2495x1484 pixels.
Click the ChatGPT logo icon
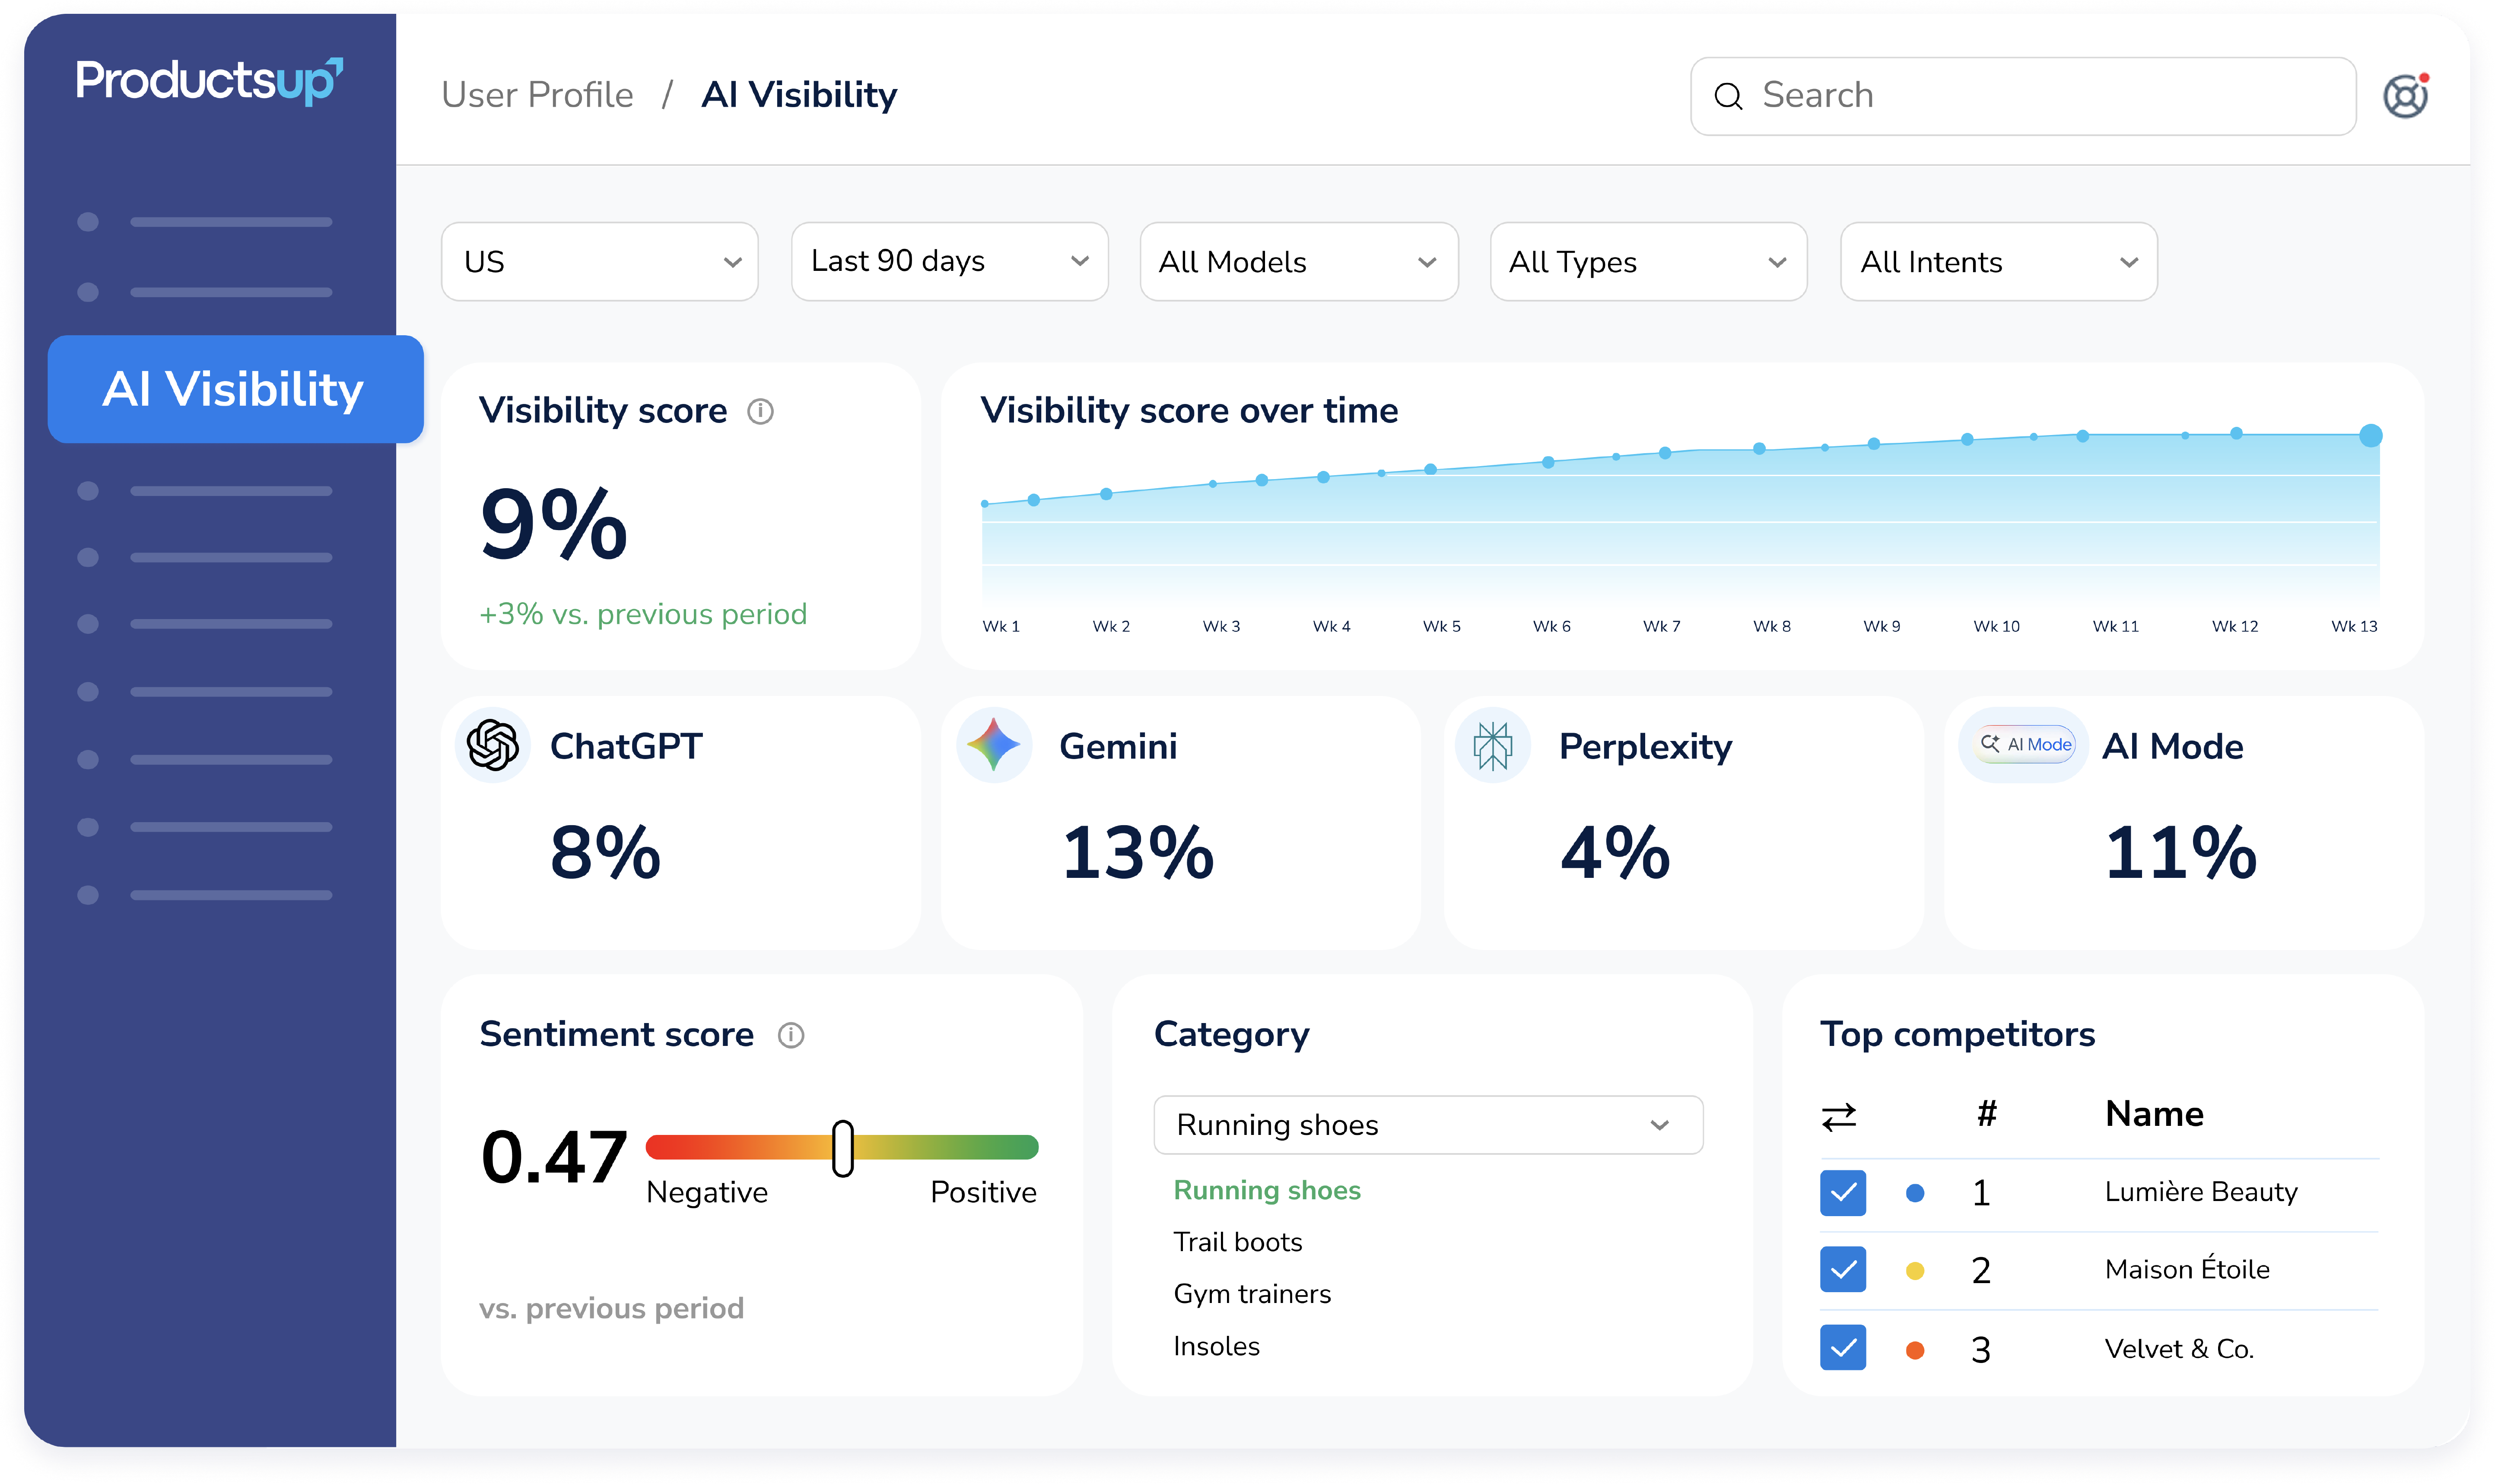click(493, 745)
